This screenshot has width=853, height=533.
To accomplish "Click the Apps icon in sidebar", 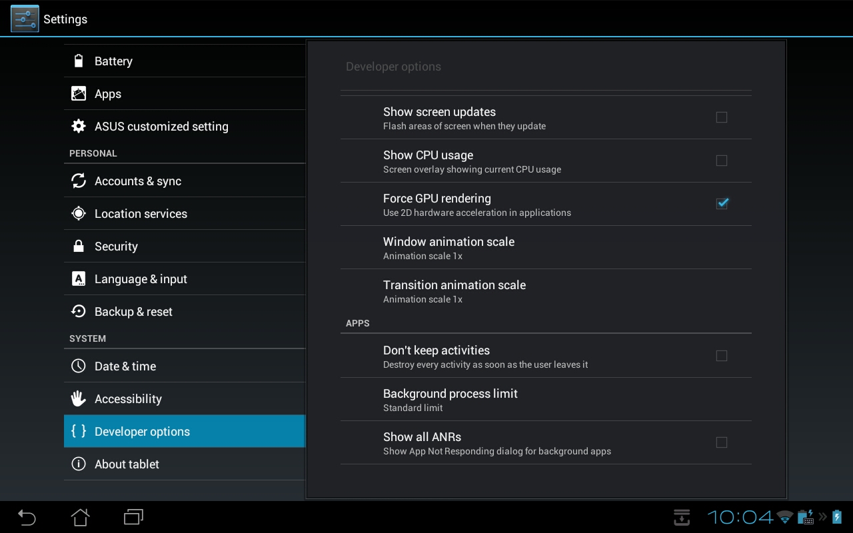I will tap(79, 93).
